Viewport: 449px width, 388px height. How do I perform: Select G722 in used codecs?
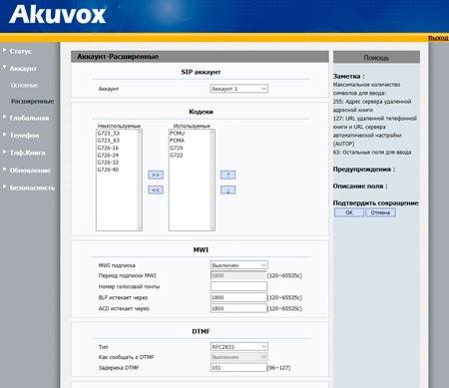tap(177, 156)
